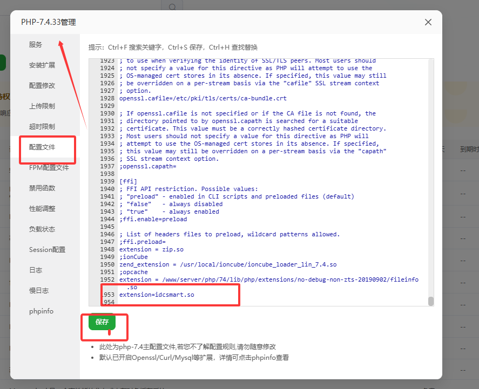The height and width of the screenshot is (389, 479).
Task: Click the openssl.cafile line in editor
Action: coord(203,99)
